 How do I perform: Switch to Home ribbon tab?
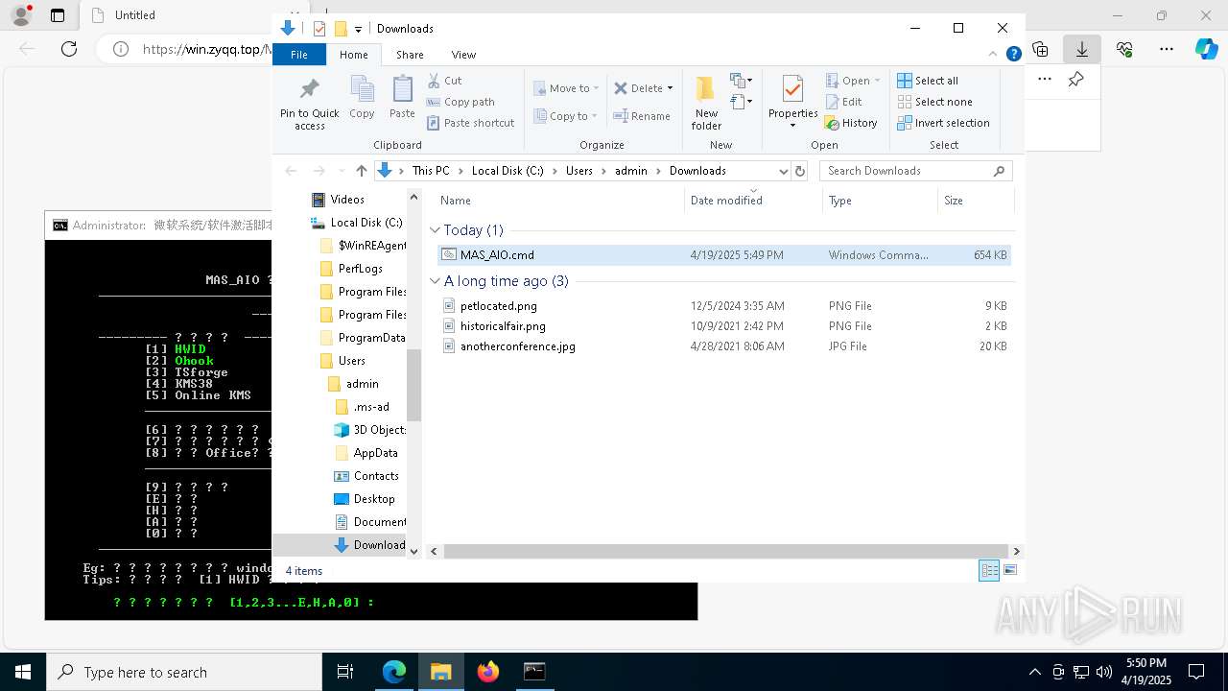pyautogui.click(x=354, y=55)
